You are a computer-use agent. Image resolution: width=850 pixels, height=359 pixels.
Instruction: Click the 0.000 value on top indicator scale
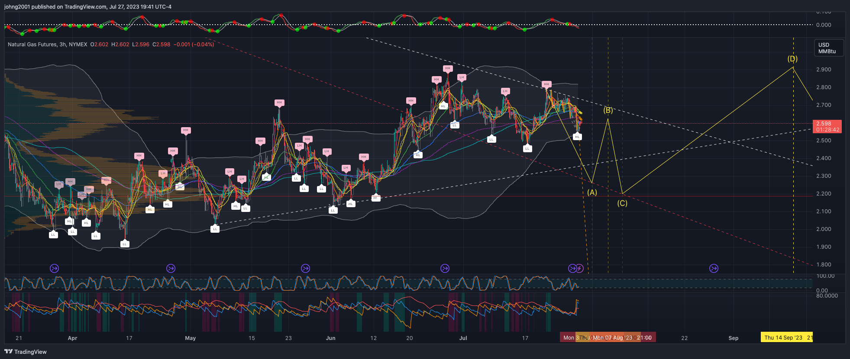coord(824,25)
